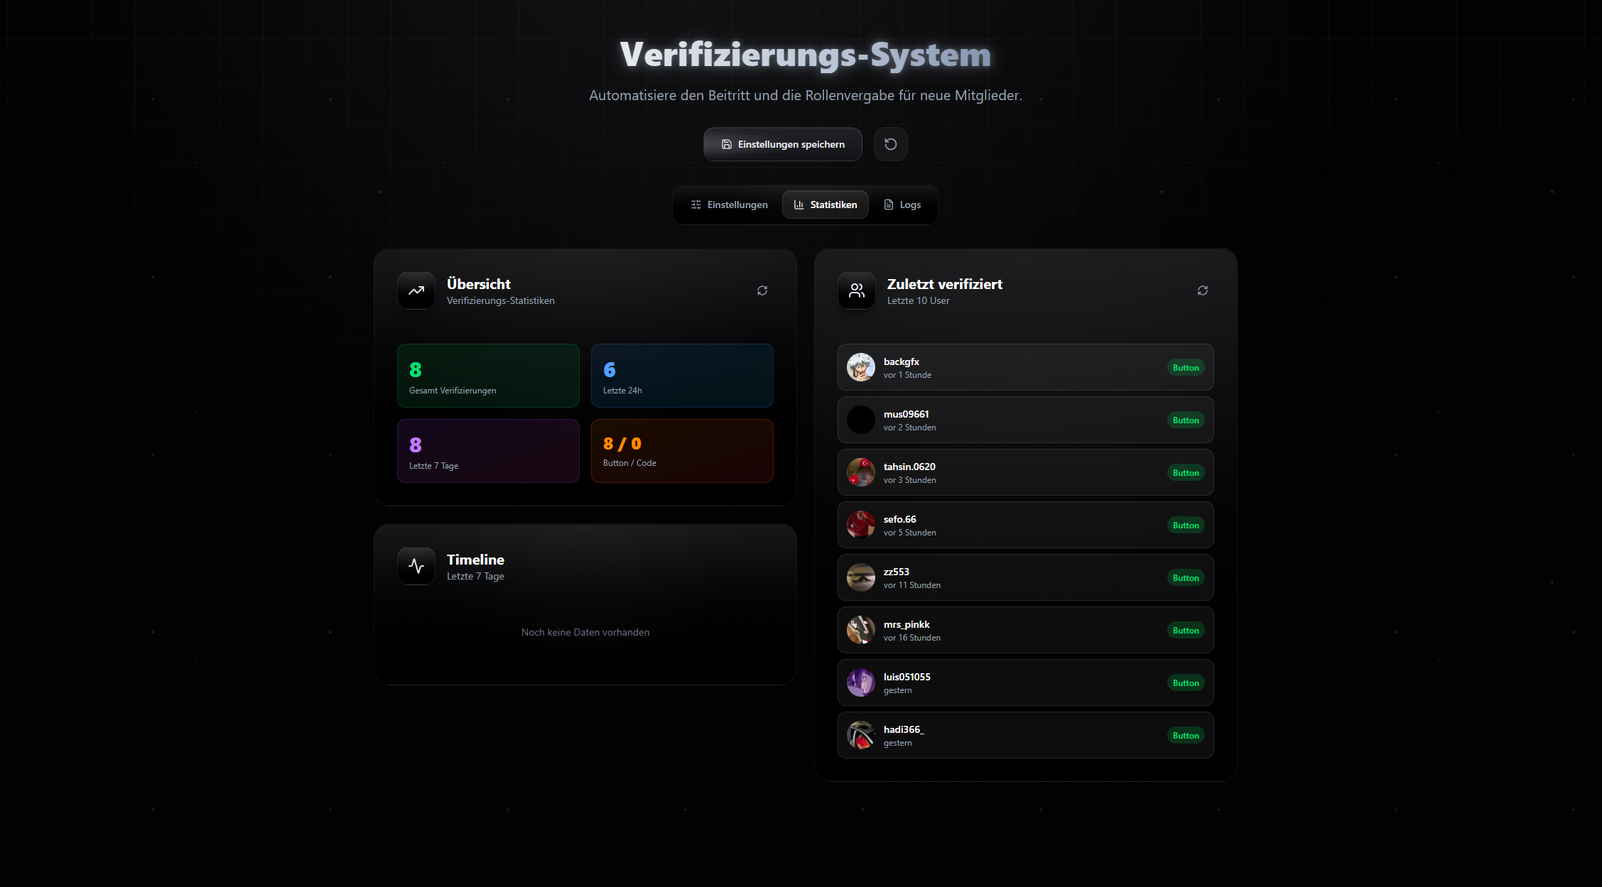Image resolution: width=1602 pixels, height=887 pixels.
Task: Select the Gesamt Verifizierungen stat card
Action: 488,375
